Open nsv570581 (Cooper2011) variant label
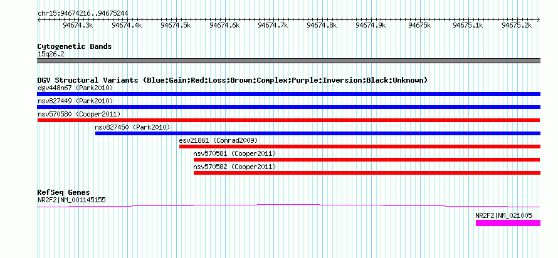This screenshot has width=558, height=258. coord(234,153)
